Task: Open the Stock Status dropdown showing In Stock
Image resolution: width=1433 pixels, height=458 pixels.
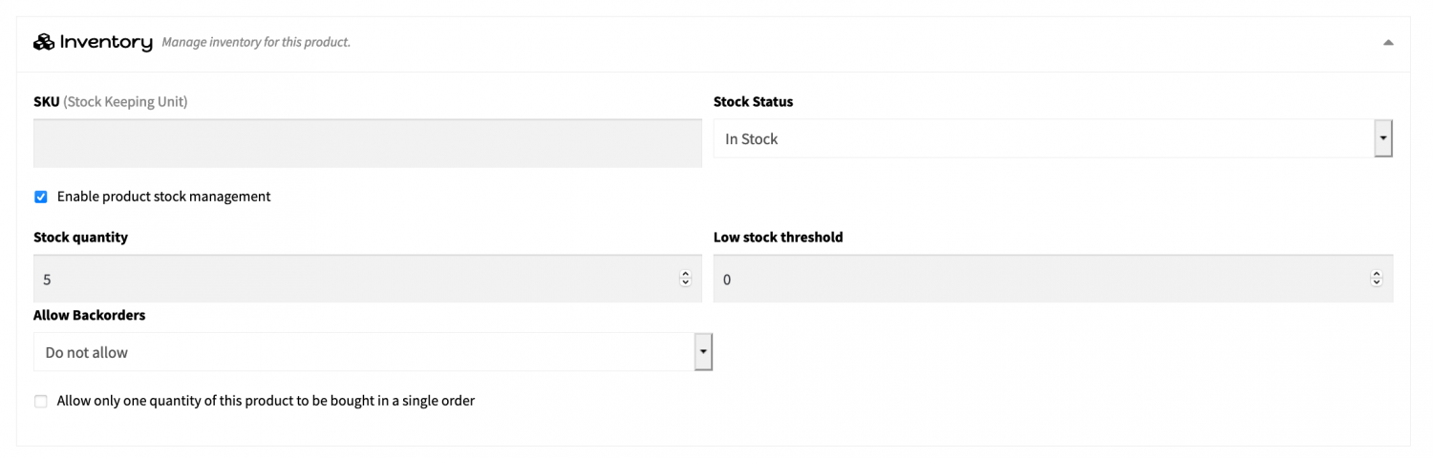Action: [1053, 138]
